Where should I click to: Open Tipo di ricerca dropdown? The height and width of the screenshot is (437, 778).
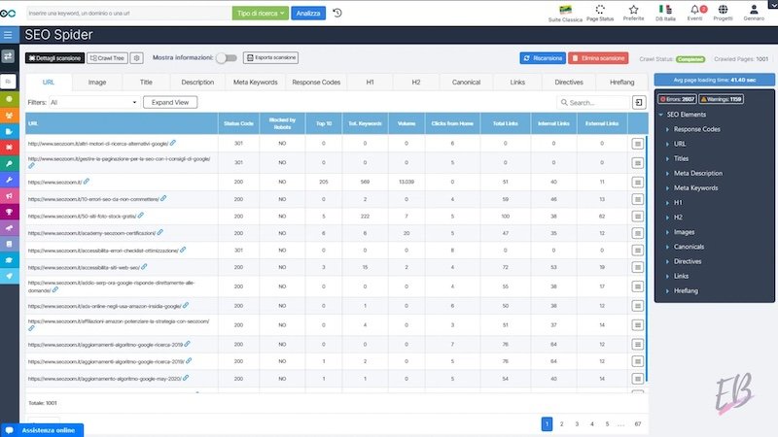[x=260, y=13]
